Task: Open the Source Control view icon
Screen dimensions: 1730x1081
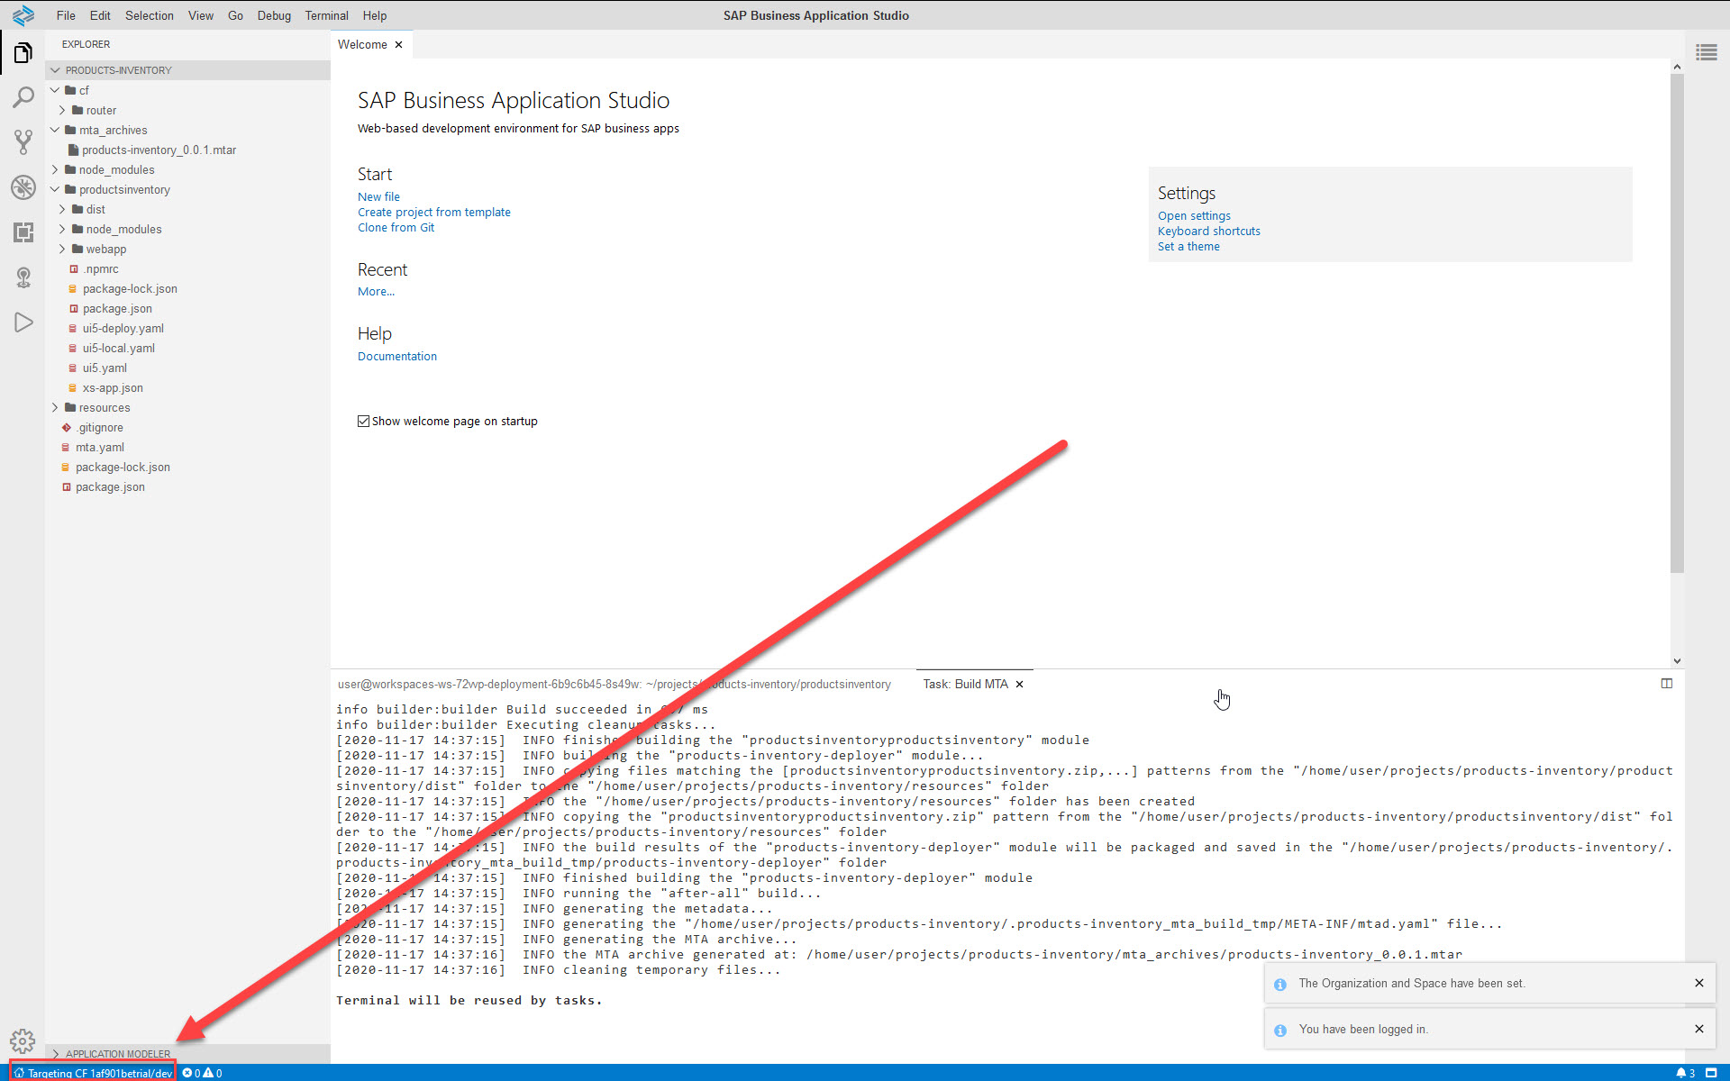Action: 23,141
